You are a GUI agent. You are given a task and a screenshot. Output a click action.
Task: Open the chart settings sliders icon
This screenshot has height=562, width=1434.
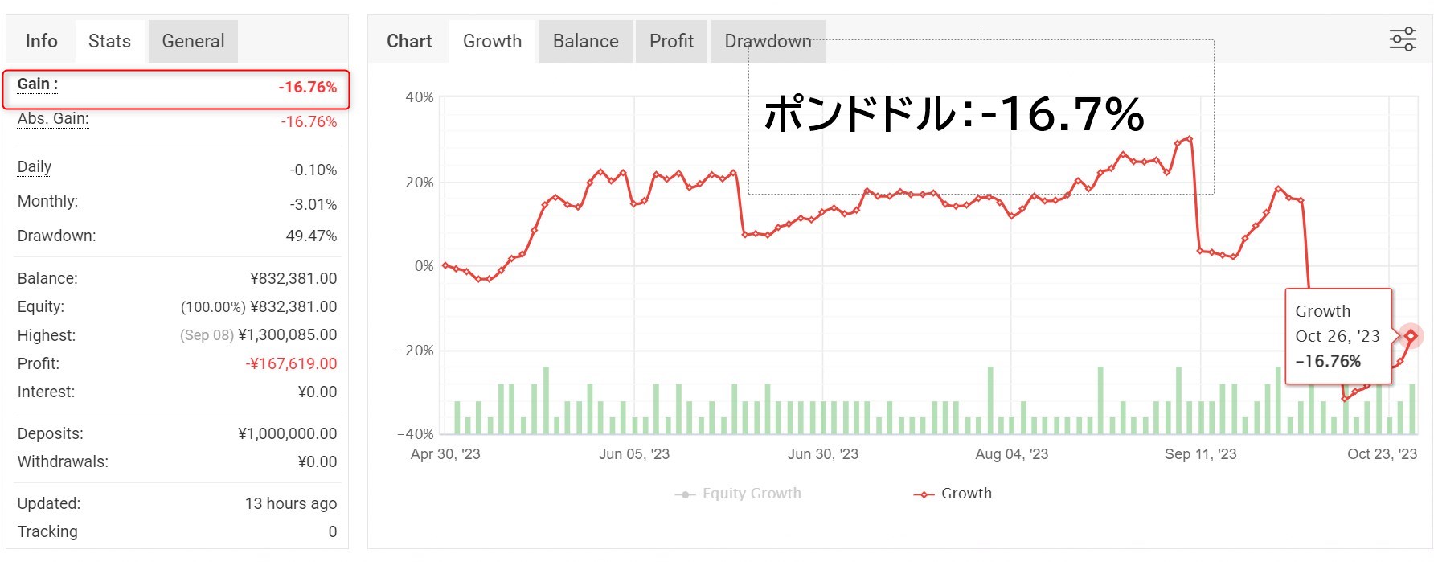(x=1403, y=39)
